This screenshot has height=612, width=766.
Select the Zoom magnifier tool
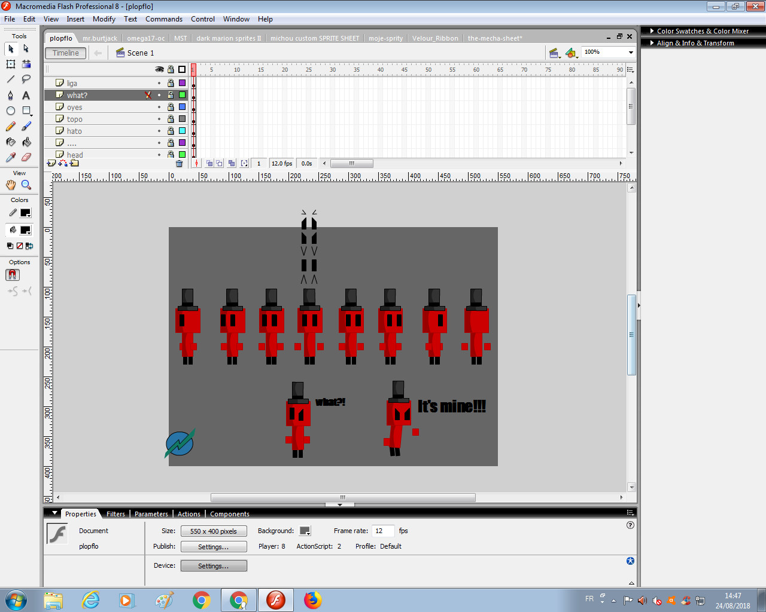pos(26,185)
